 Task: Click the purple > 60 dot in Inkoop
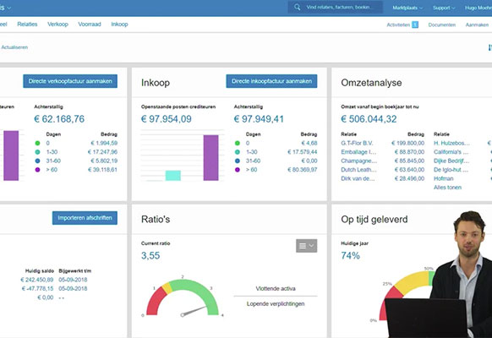click(x=238, y=170)
